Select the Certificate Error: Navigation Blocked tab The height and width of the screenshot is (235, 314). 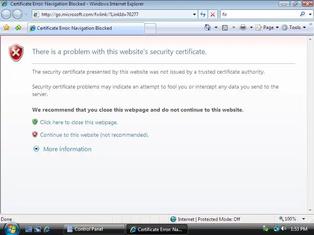86,28
